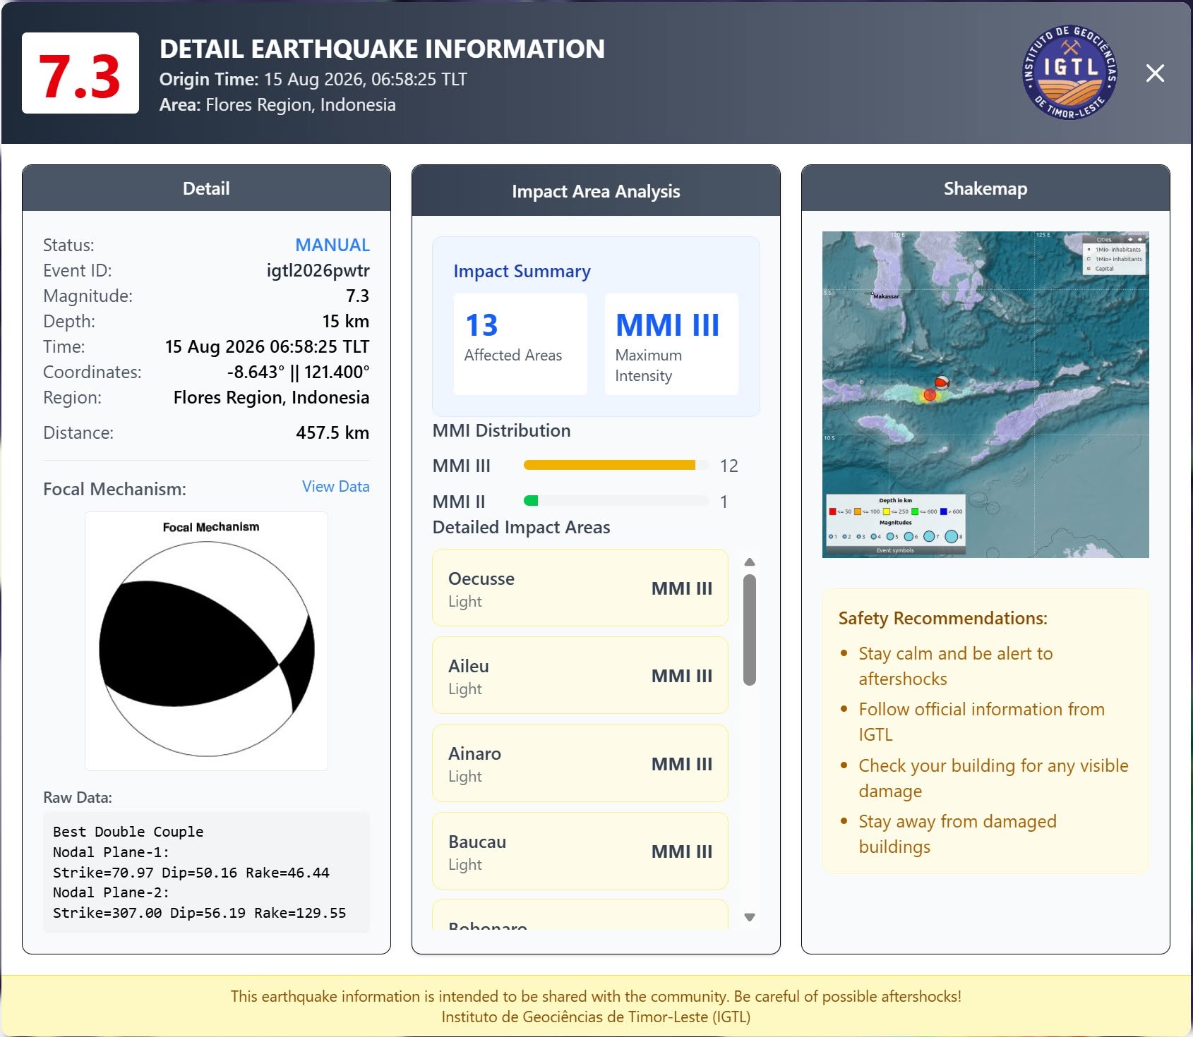Click the 13 Affected Areas summary box
The width and height of the screenshot is (1193, 1037).
click(520, 344)
